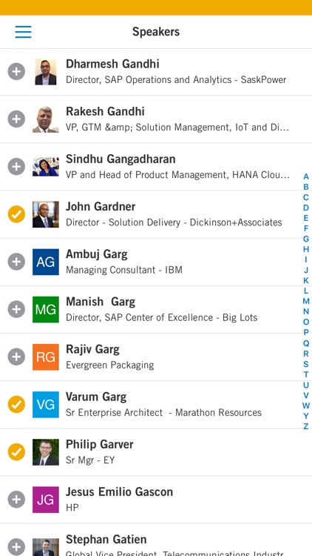The height and width of the screenshot is (556, 312).
Task: Jump to letter R in index
Action: tap(306, 354)
